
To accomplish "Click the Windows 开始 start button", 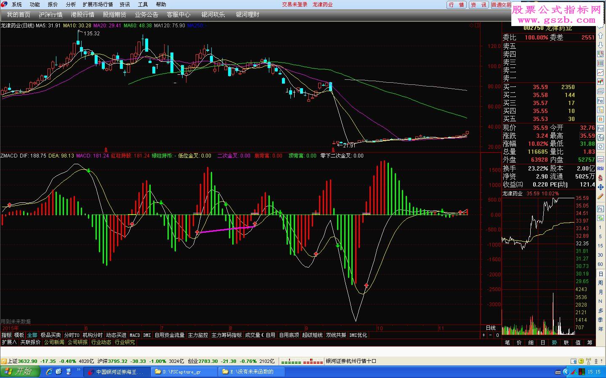I will (x=20, y=371).
